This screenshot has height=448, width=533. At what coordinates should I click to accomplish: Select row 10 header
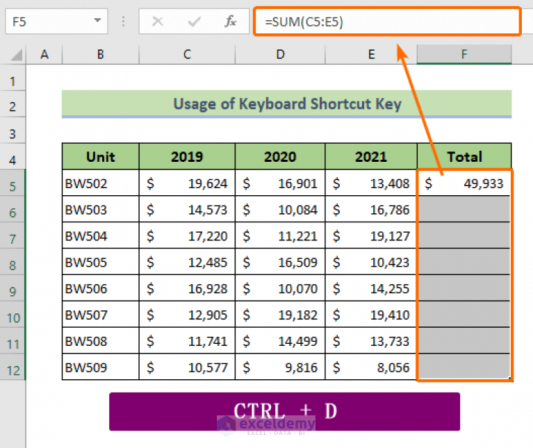coord(13,315)
